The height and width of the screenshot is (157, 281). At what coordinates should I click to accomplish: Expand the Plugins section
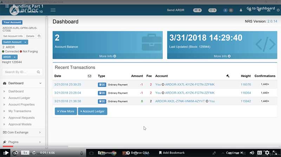click(22, 142)
